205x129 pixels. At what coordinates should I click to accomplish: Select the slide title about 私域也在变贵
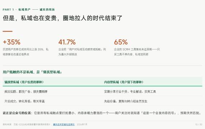pos(63,18)
